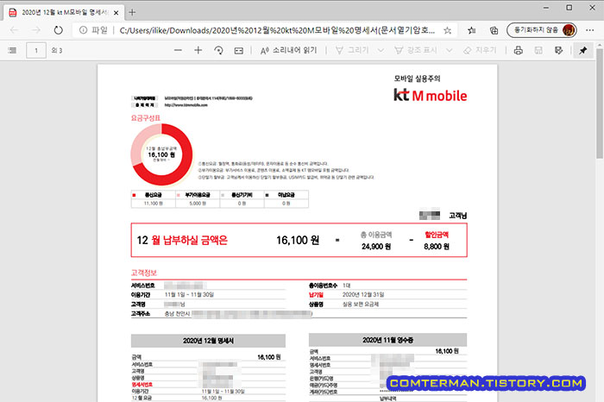The width and height of the screenshot is (604, 402).
Task: Click the address bar with the PDF path
Action: (277, 30)
